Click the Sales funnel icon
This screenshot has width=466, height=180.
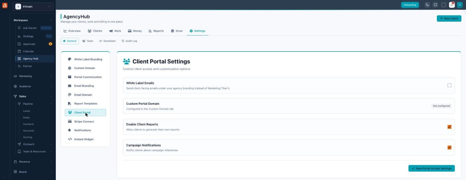tap(15, 96)
